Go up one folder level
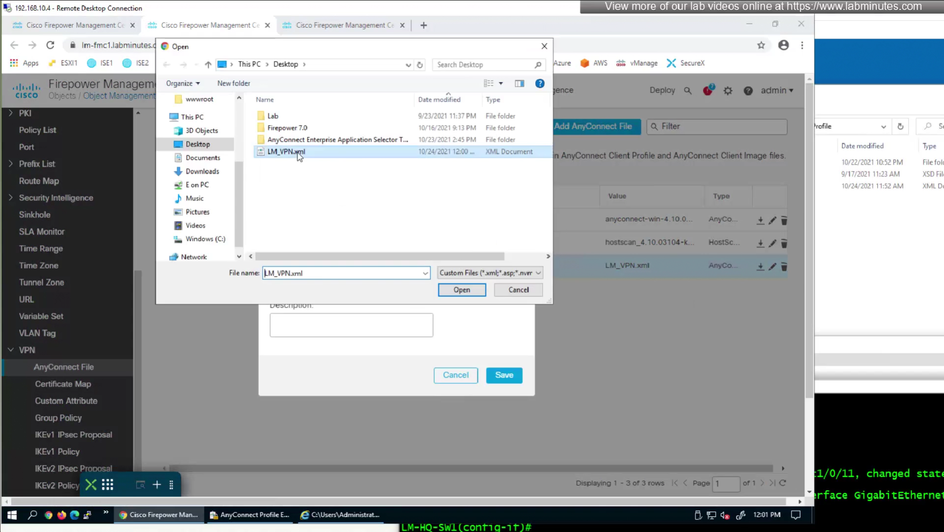This screenshot has width=944, height=532. 208,65
